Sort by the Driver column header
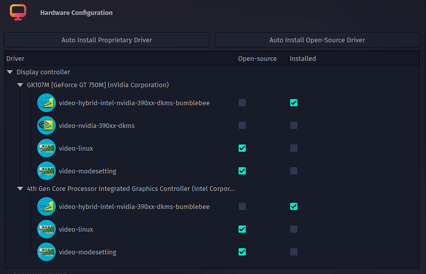The width and height of the screenshot is (426, 274). [120, 59]
